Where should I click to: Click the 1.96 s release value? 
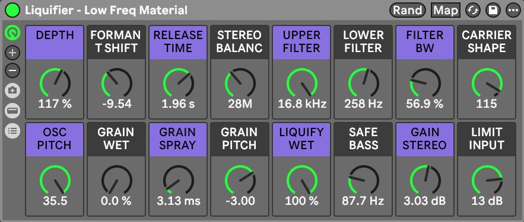179,104
